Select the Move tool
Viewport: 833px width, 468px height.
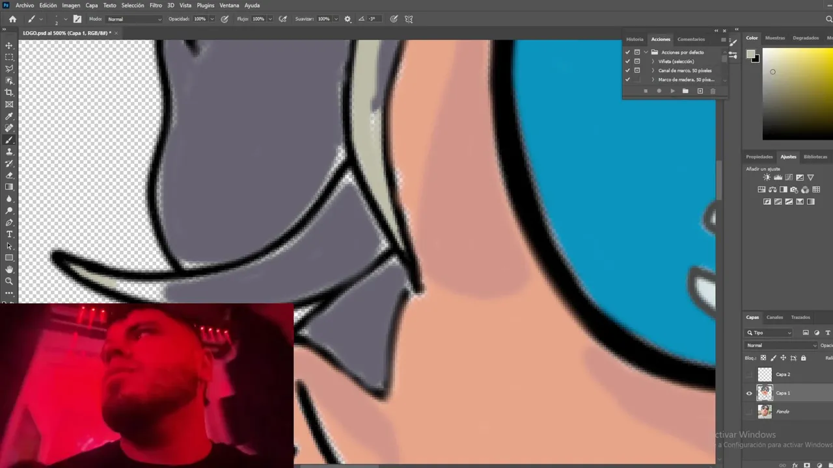pos(9,45)
